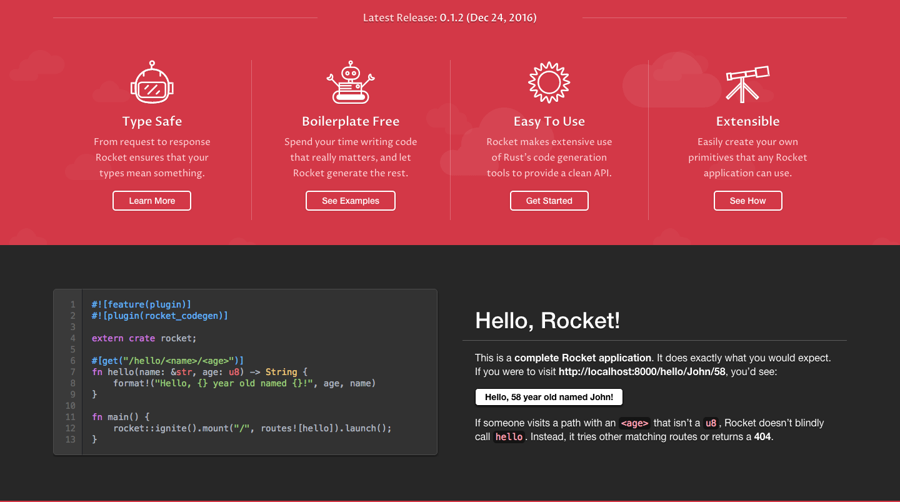900x502 pixels.
Task: Click the Learn More button
Action: coord(152,201)
